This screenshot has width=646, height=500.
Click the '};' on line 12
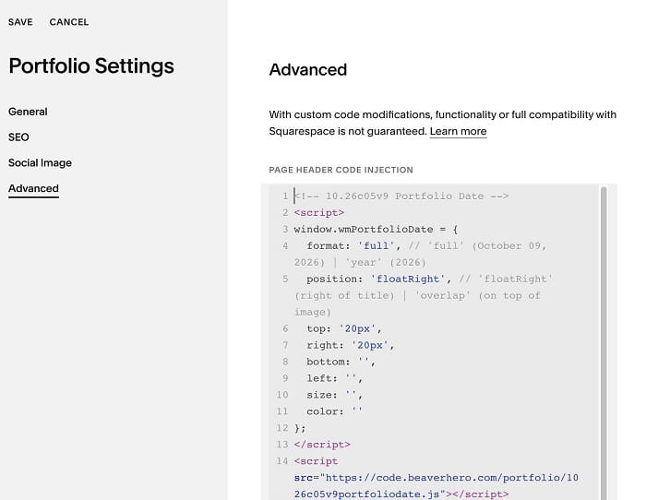click(300, 428)
